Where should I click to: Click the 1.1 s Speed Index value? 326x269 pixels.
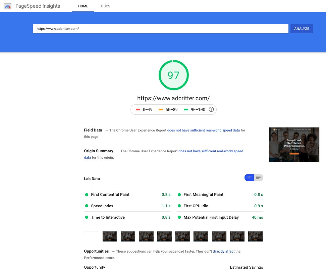coord(166,206)
